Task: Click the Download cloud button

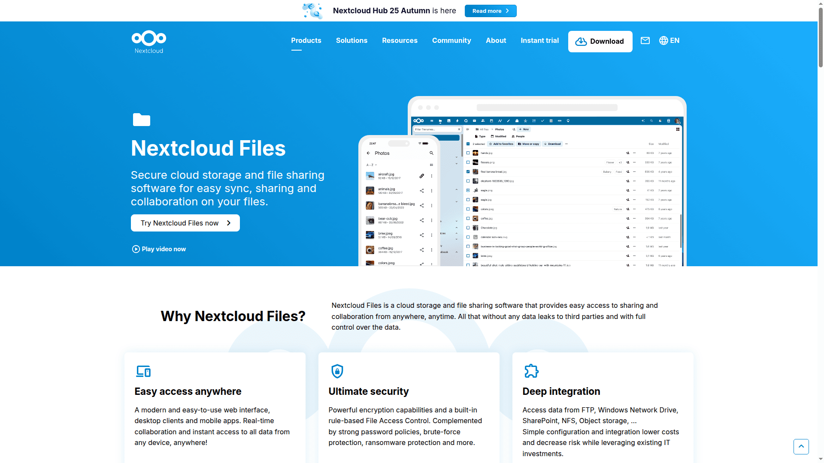Action: point(600,41)
